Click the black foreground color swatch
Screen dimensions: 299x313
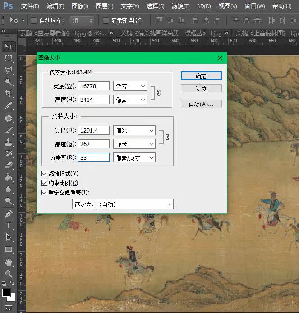tap(5, 292)
